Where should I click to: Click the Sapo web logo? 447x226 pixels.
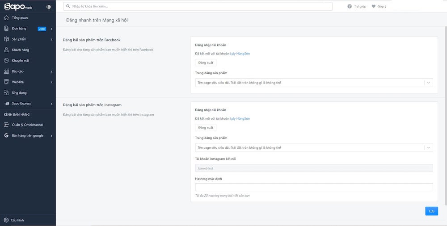18,7
